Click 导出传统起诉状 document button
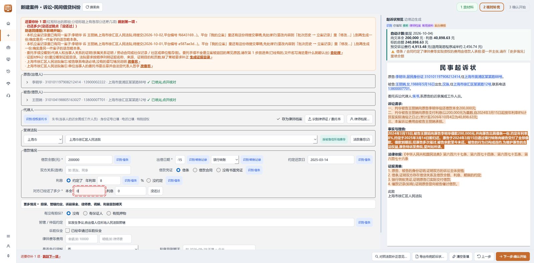Viewport: 534px width, 263px height. (429, 256)
